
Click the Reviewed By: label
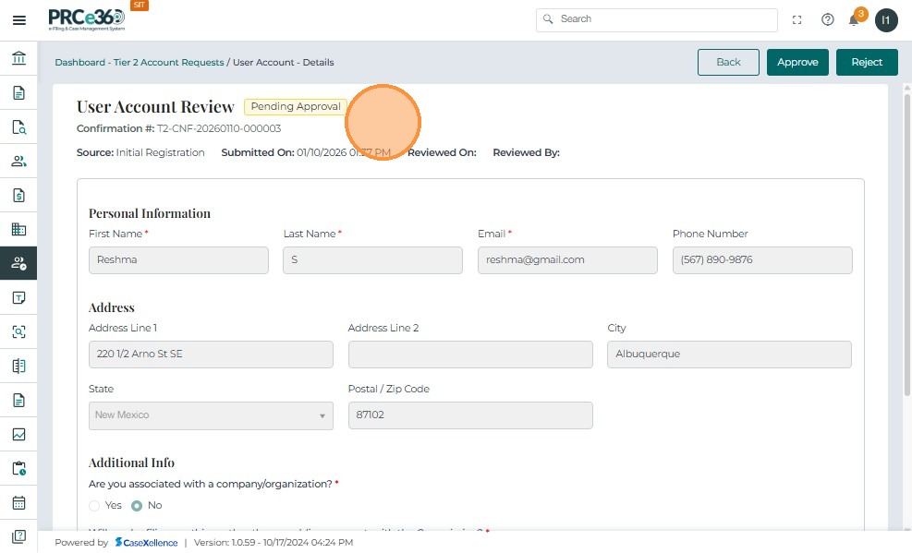pos(527,152)
